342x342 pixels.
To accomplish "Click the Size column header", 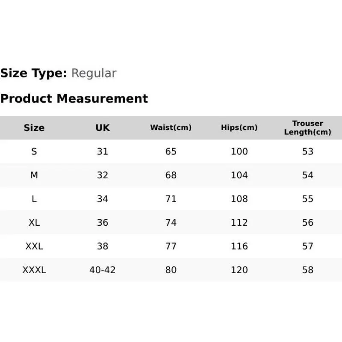I will click(34, 127).
